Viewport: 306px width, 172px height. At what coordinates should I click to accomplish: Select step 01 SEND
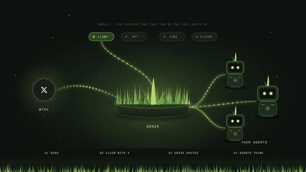(x=52, y=153)
